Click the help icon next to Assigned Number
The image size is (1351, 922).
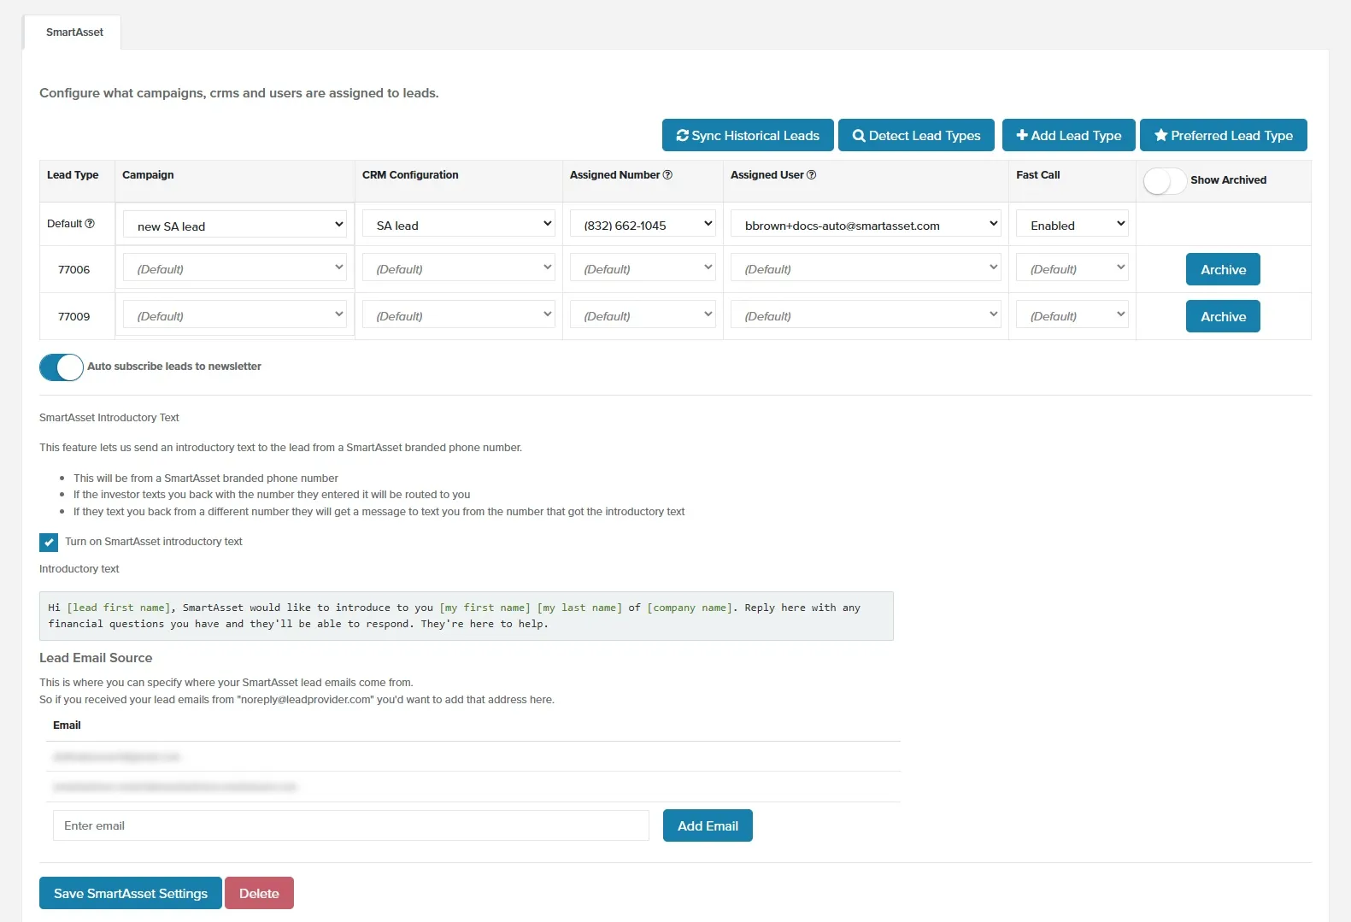pos(667,175)
